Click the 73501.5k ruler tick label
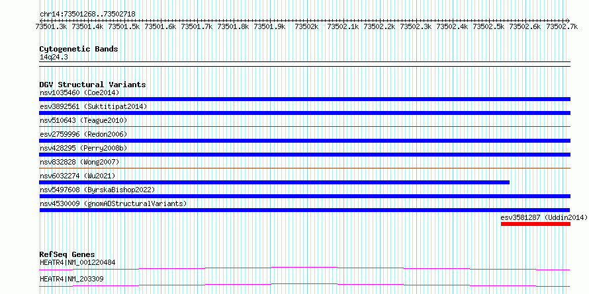Screen dimensions: 589x294 [124, 26]
